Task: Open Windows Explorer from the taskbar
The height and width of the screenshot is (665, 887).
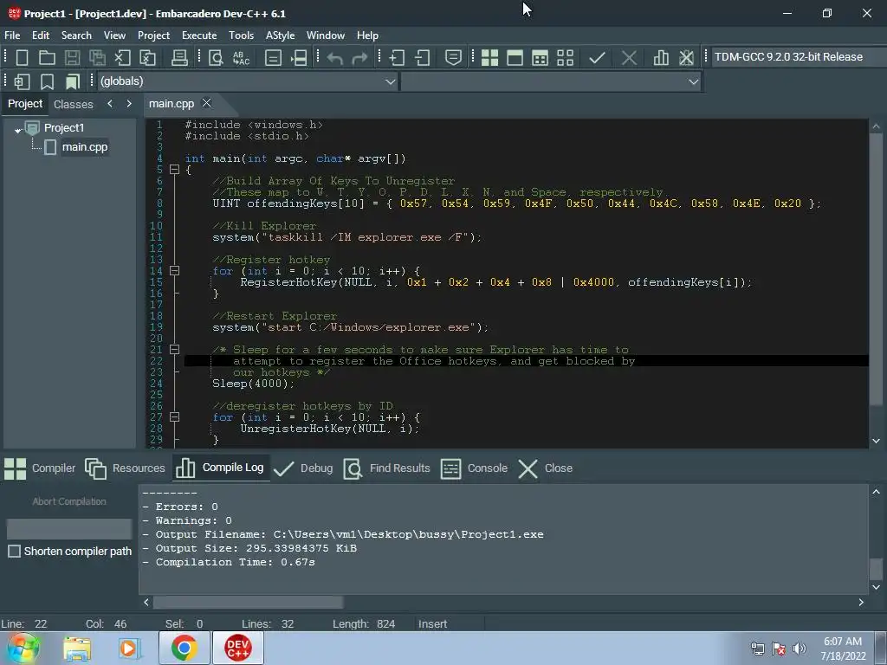Action: pos(77,649)
